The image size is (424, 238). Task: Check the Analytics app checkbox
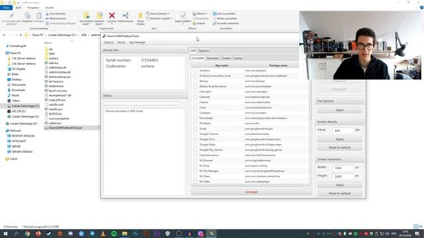[x=195, y=71]
